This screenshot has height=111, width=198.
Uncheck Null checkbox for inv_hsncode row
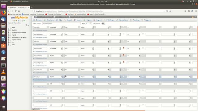pyautogui.click(x=124, y=48)
